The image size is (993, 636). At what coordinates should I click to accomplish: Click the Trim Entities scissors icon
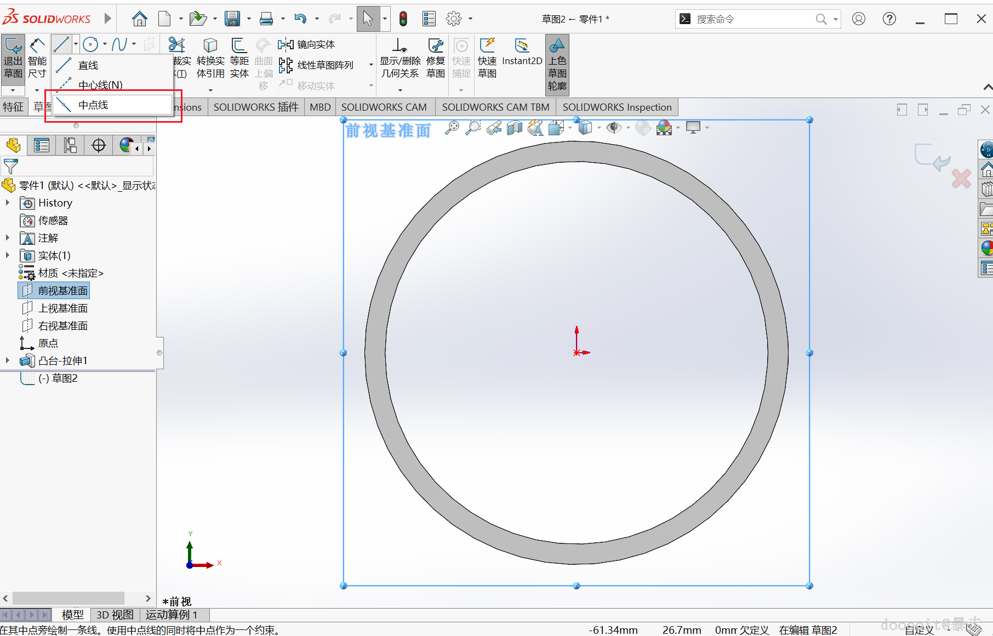pyautogui.click(x=176, y=45)
